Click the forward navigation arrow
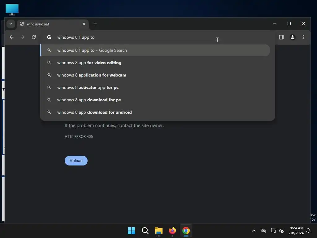The height and width of the screenshot is (238, 317). (22, 37)
